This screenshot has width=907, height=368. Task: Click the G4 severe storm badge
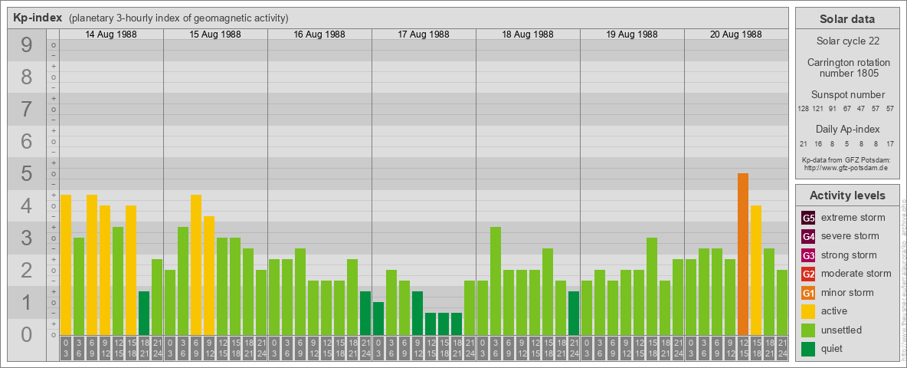pos(808,236)
